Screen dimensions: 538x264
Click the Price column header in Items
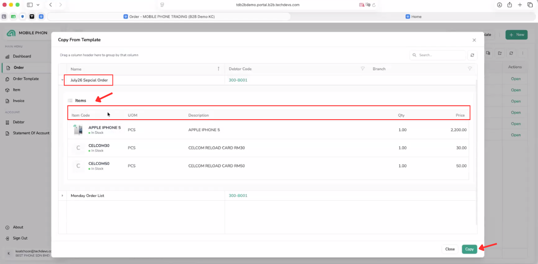[460, 115]
